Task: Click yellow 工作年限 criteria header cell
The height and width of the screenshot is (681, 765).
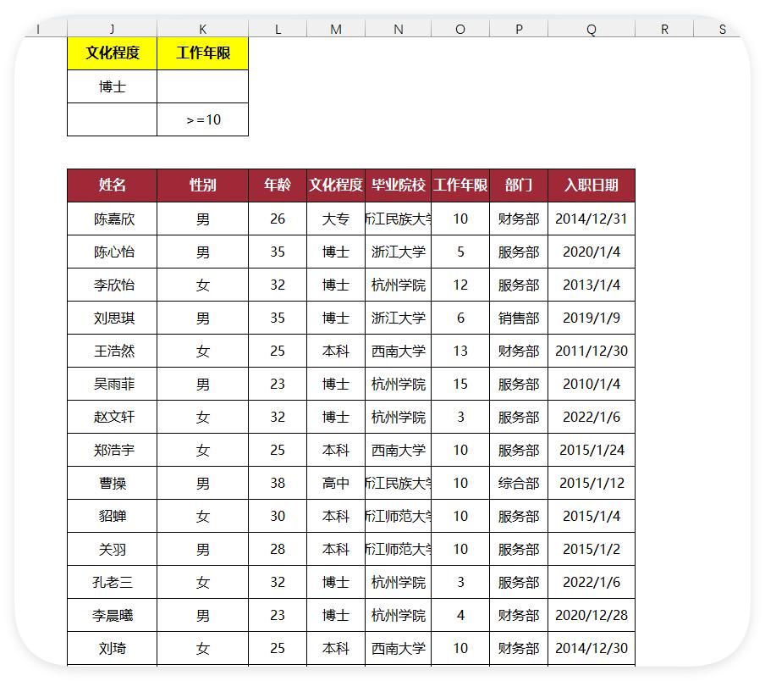Action: point(202,53)
